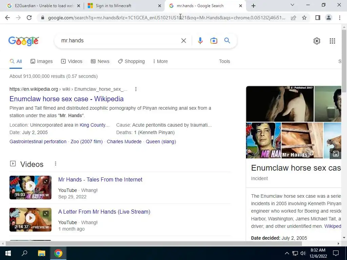Open more images via the knowledge panel image icon
This screenshot has width=347, height=260.
coord(335,153)
